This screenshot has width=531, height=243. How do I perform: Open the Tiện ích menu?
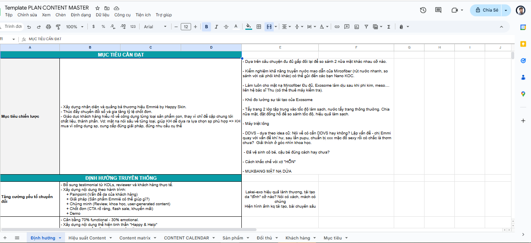click(x=143, y=15)
